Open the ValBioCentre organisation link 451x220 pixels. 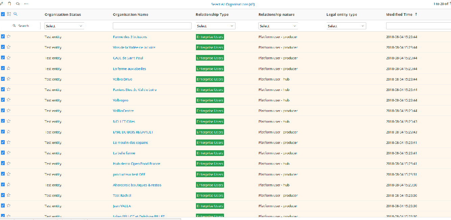[123, 111]
